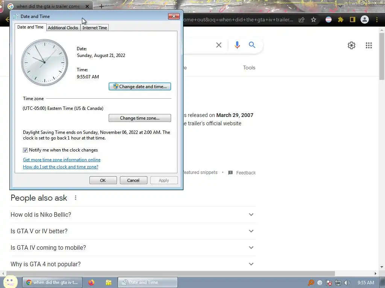Open Change time zone dialog
Viewport: 385px width, 288px height.
point(140,118)
